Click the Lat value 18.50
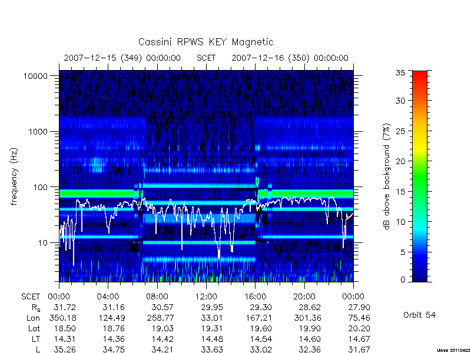This screenshot has height=353, width=471. click(x=65, y=328)
